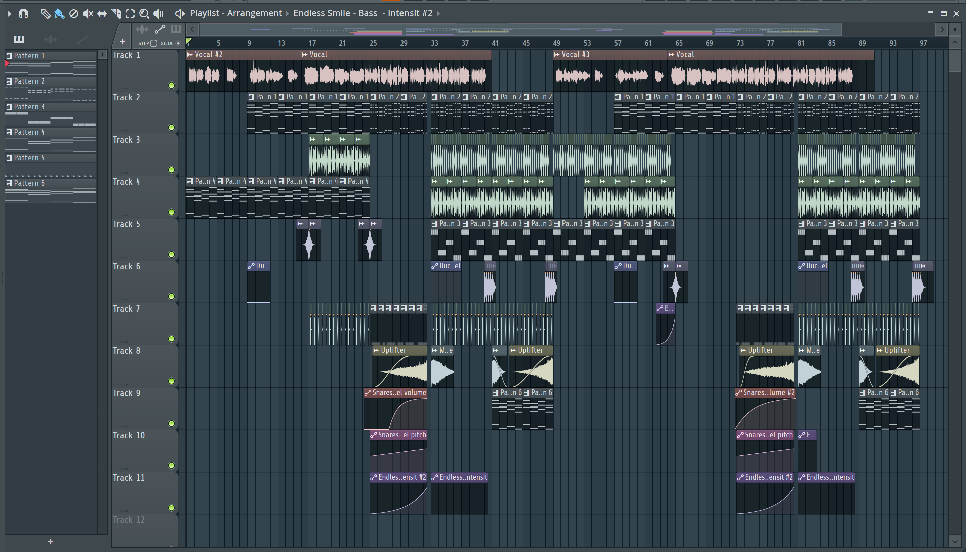This screenshot has width=966, height=552.
Task: Open the first Endles..ensit #2 clip menu
Action: pos(373,477)
